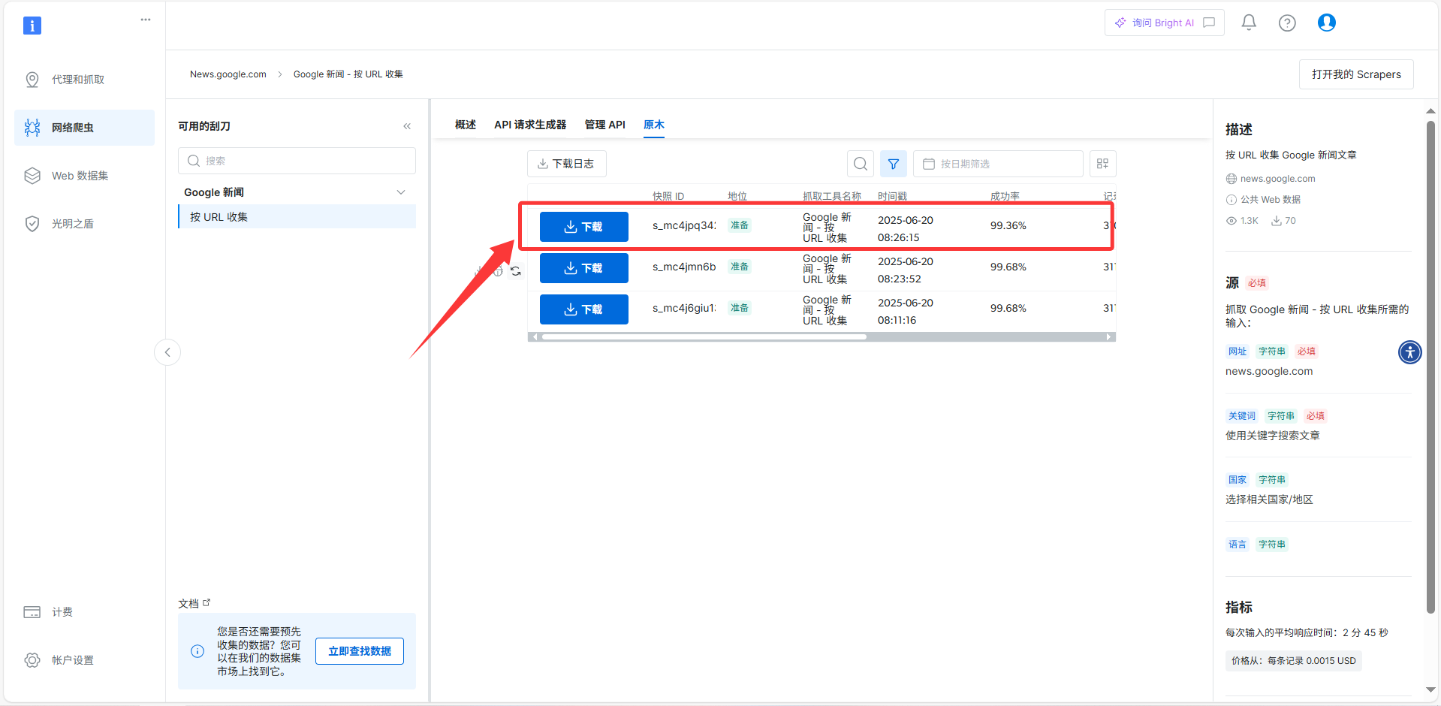Click the price per record label
This screenshot has height=706, width=1441.
click(1294, 661)
